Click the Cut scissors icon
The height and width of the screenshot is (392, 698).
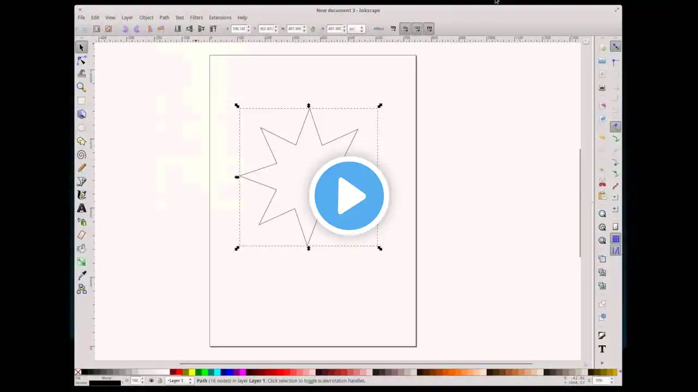point(602,182)
